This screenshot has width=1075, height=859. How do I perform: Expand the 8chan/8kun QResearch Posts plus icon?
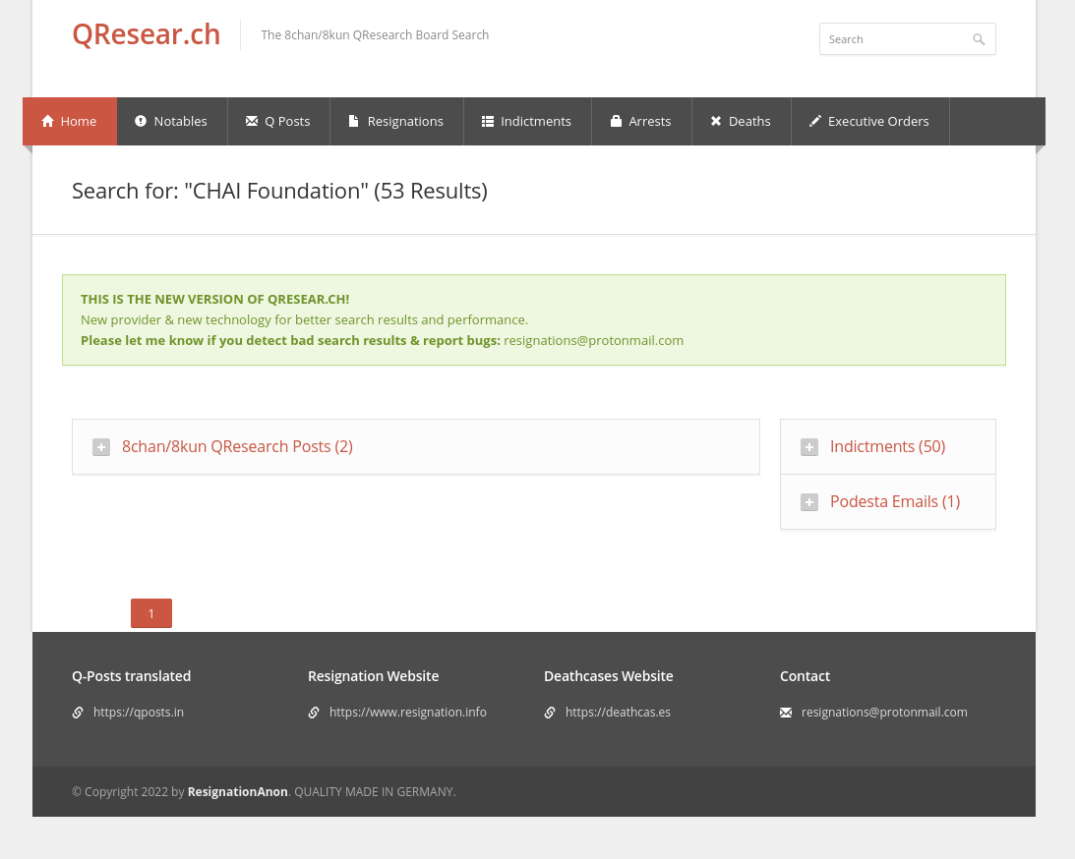pyautogui.click(x=101, y=447)
